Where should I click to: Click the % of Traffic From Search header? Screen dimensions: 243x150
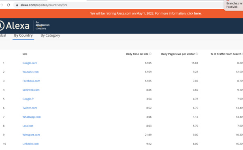226,54
